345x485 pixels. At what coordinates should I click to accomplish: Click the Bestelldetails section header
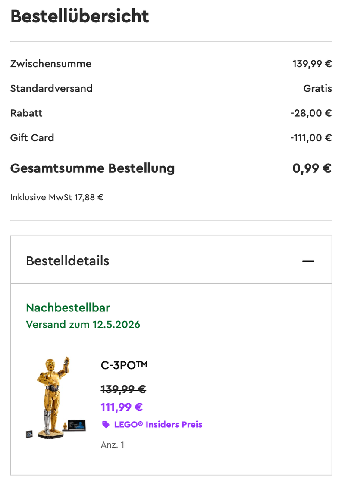(x=171, y=260)
